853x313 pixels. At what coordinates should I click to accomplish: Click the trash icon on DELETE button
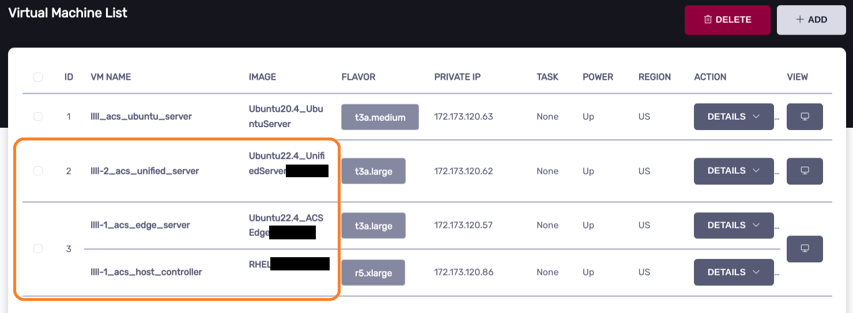[x=708, y=20]
